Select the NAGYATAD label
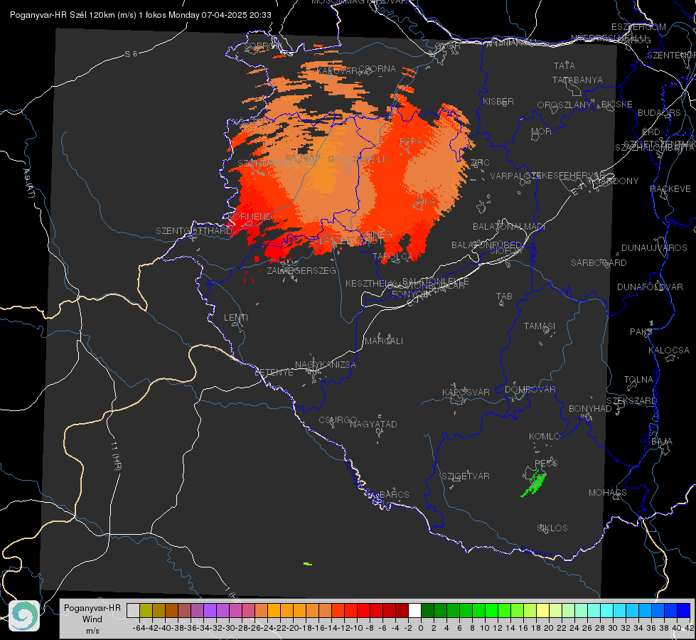Screen dimensions: 696x640 (x=374, y=424)
